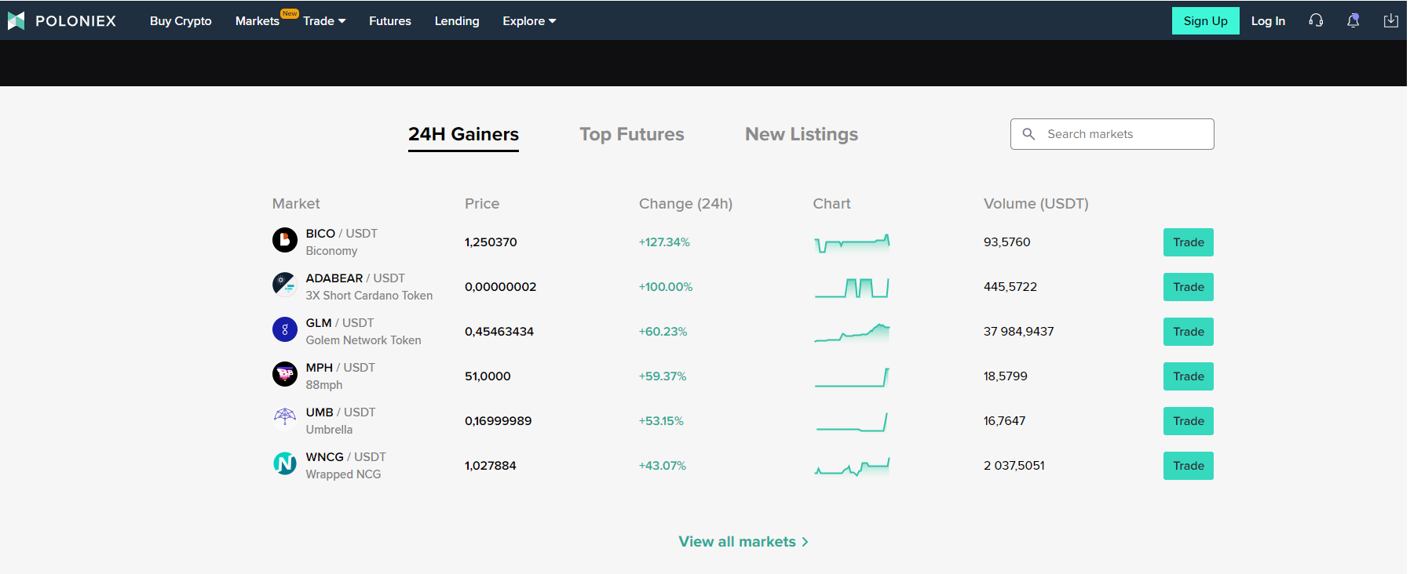The height and width of the screenshot is (574, 1410).
Task: Click the BICO price sparkline chart
Action: (x=852, y=243)
